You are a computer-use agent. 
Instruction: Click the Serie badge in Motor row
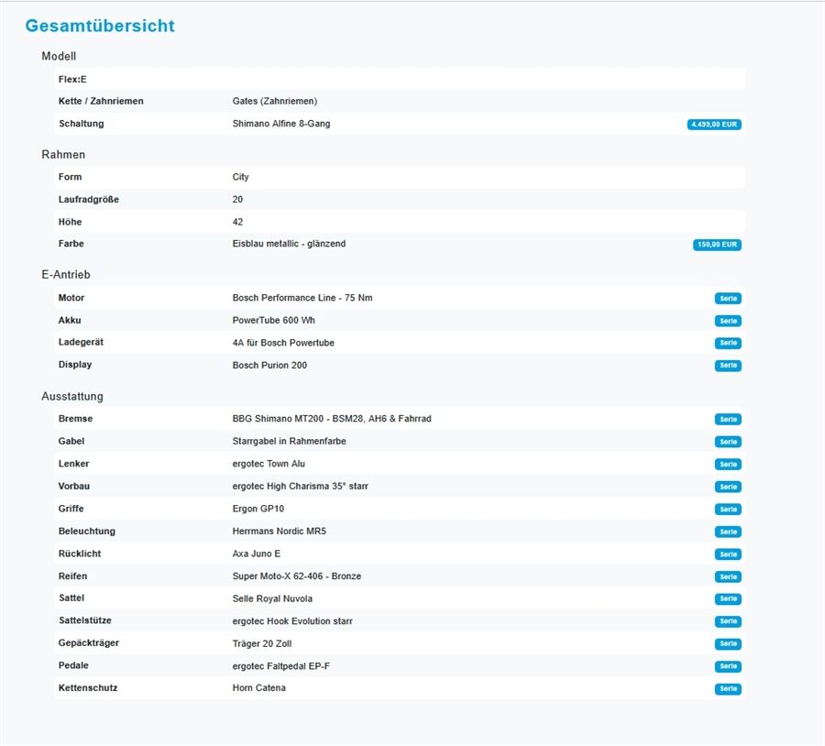(x=728, y=299)
